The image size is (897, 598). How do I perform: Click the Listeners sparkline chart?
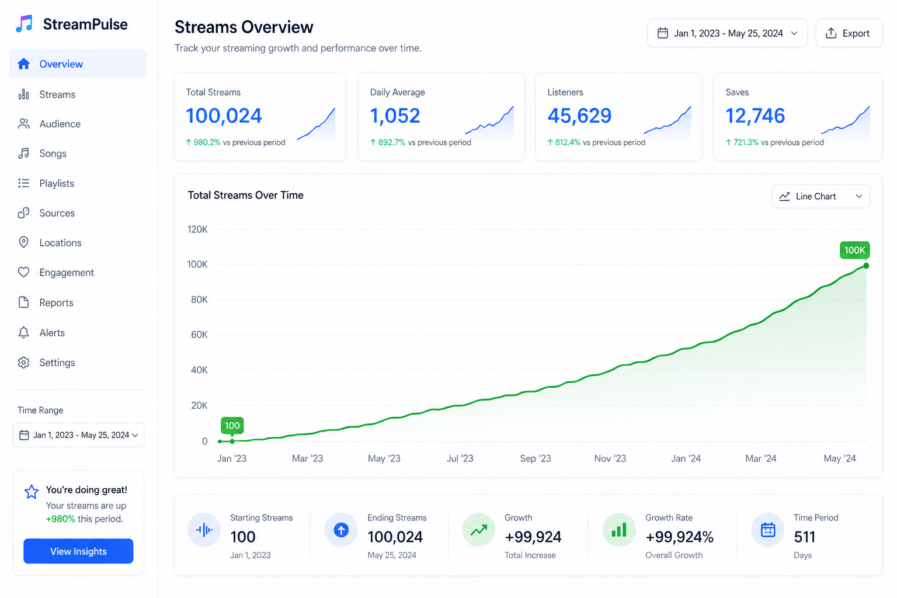pyautogui.click(x=667, y=121)
